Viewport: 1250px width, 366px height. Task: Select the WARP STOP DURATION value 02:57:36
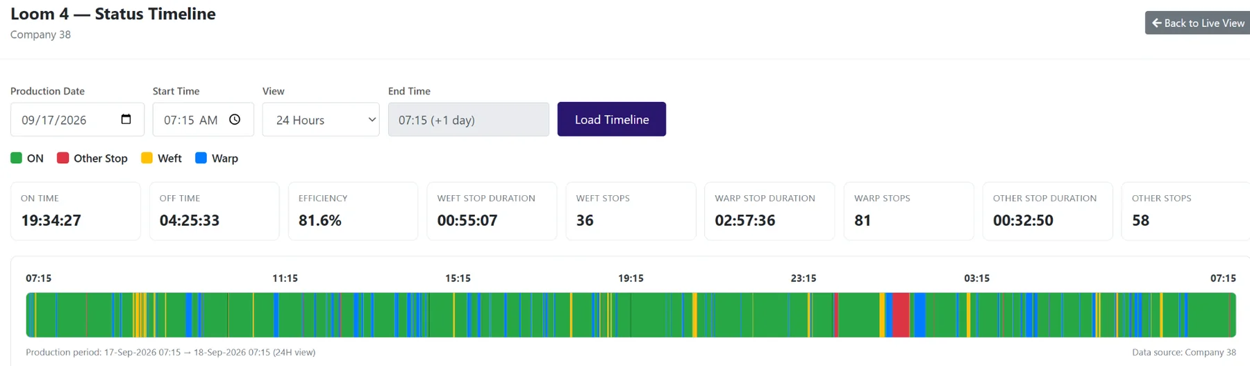coord(745,220)
